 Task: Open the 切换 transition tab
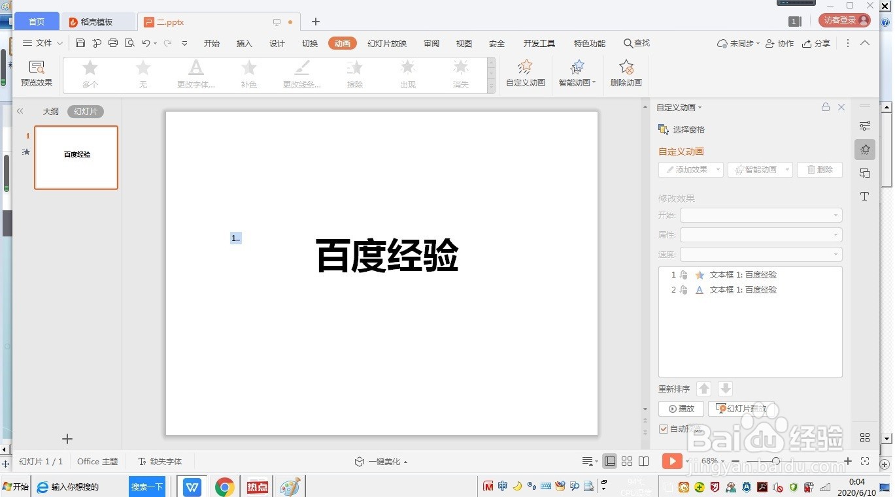point(310,43)
